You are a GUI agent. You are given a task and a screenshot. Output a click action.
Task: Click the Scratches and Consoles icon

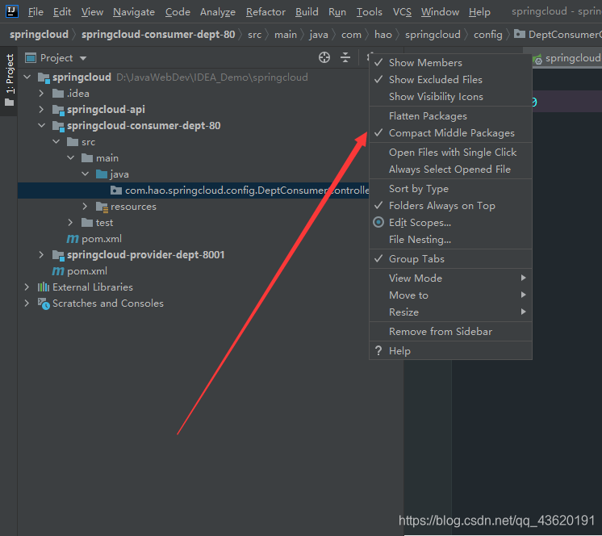[x=44, y=304]
